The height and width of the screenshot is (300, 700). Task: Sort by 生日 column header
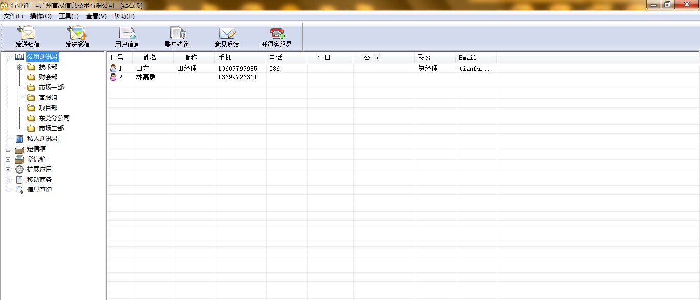click(330, 57)
